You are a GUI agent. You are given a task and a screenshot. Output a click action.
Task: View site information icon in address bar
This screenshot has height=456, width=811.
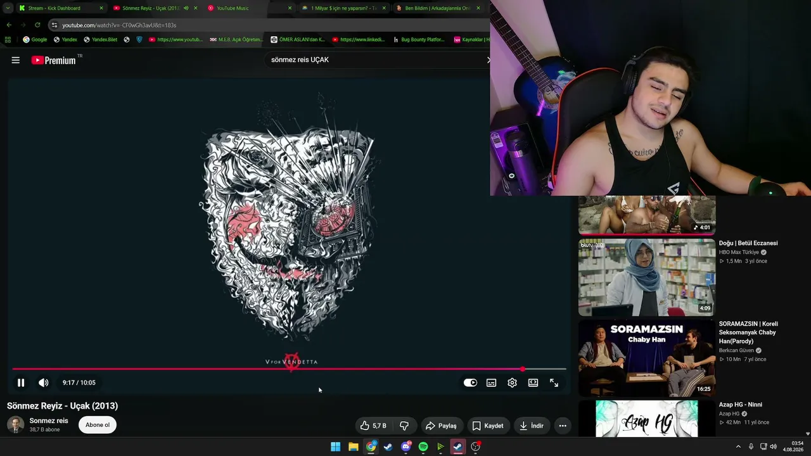pos(54,25)
